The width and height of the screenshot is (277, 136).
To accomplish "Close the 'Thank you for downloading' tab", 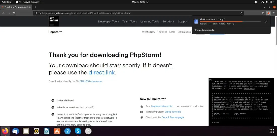I will [30, 7].
